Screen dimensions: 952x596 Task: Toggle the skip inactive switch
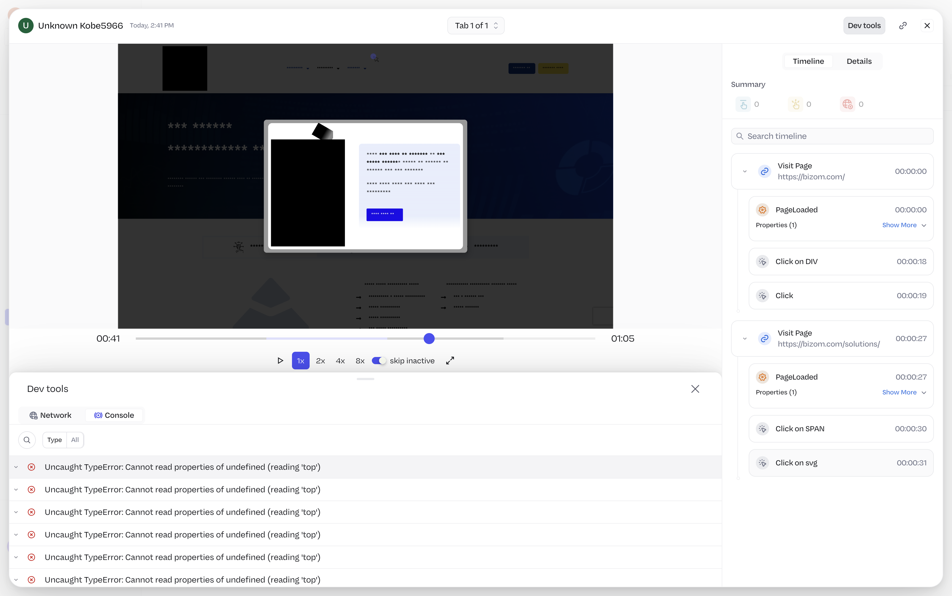click(x=379, y=361)
